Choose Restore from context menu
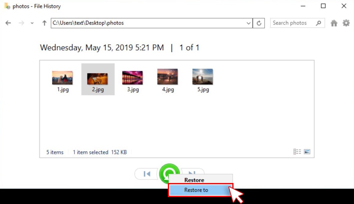354x204 pixels. coord(194,180)
